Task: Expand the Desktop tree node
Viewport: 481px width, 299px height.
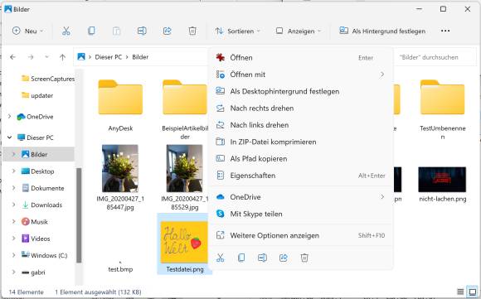Action: [x=13, y=171]
